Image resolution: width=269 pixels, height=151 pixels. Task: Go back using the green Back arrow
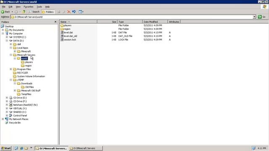coord(5,12)
